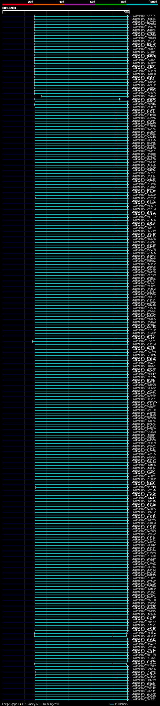Click the UniRef100_C9VWR2 hit label
This screenshot has height=706, width=160.
(143, 96)
